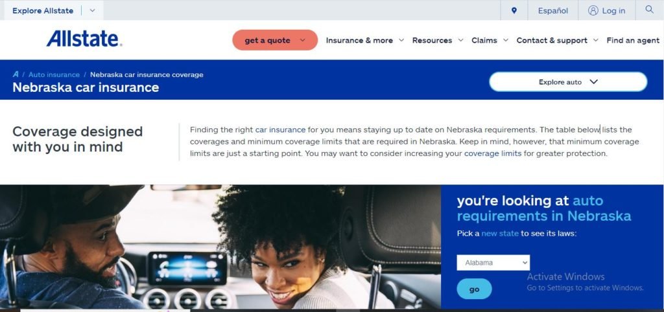Open the get a quote dropdown
Viewport: 664px width, 312px height.
[x=275, y=40]
